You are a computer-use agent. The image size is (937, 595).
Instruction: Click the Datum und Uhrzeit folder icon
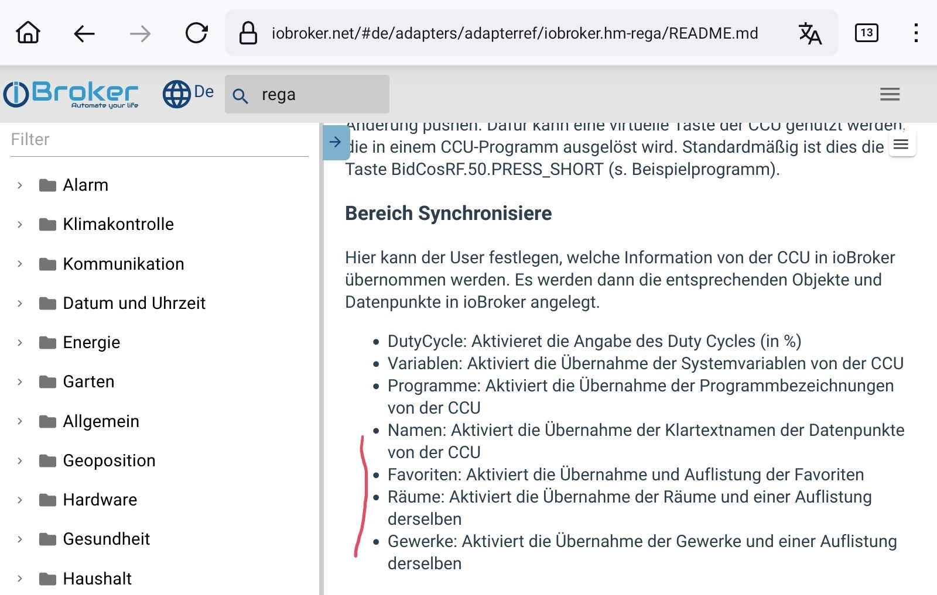pos(47,303)
